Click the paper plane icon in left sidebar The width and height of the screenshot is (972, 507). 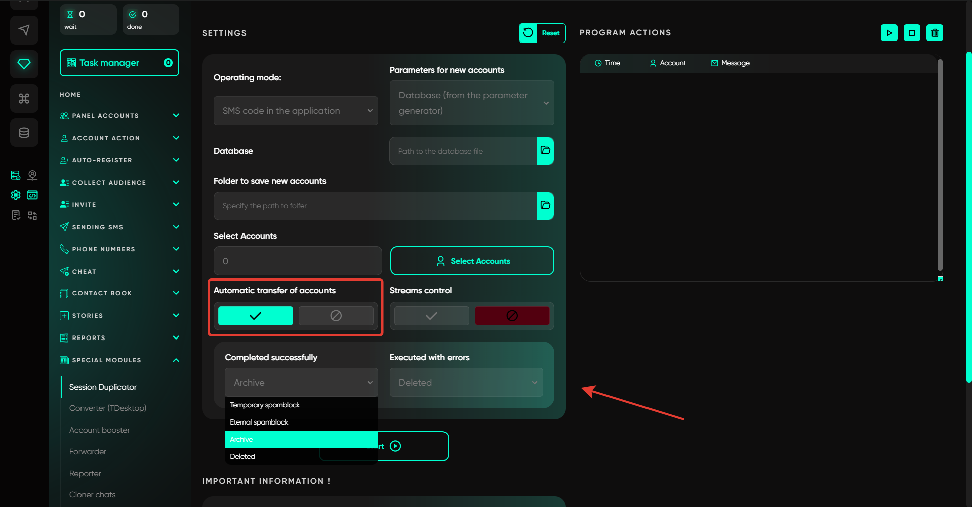pos(24,30)
